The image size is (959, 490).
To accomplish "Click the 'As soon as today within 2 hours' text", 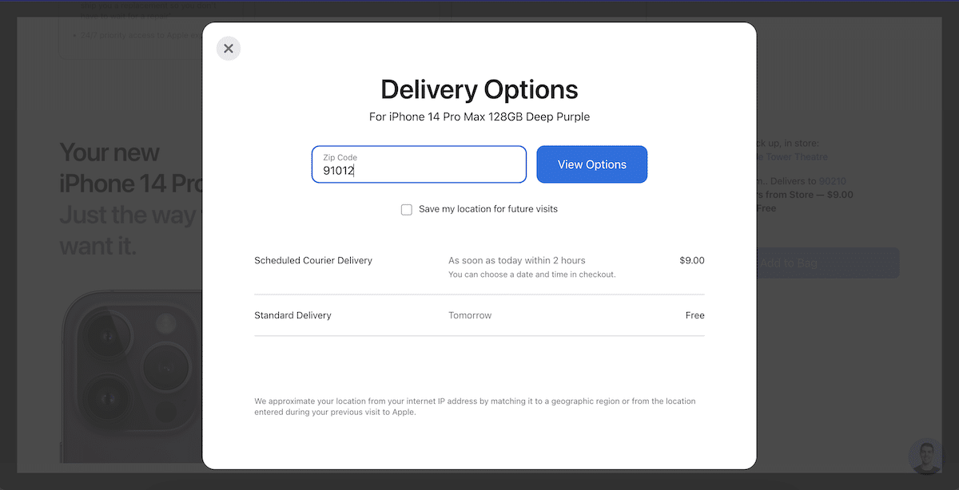I will click(x=517, y=260).
